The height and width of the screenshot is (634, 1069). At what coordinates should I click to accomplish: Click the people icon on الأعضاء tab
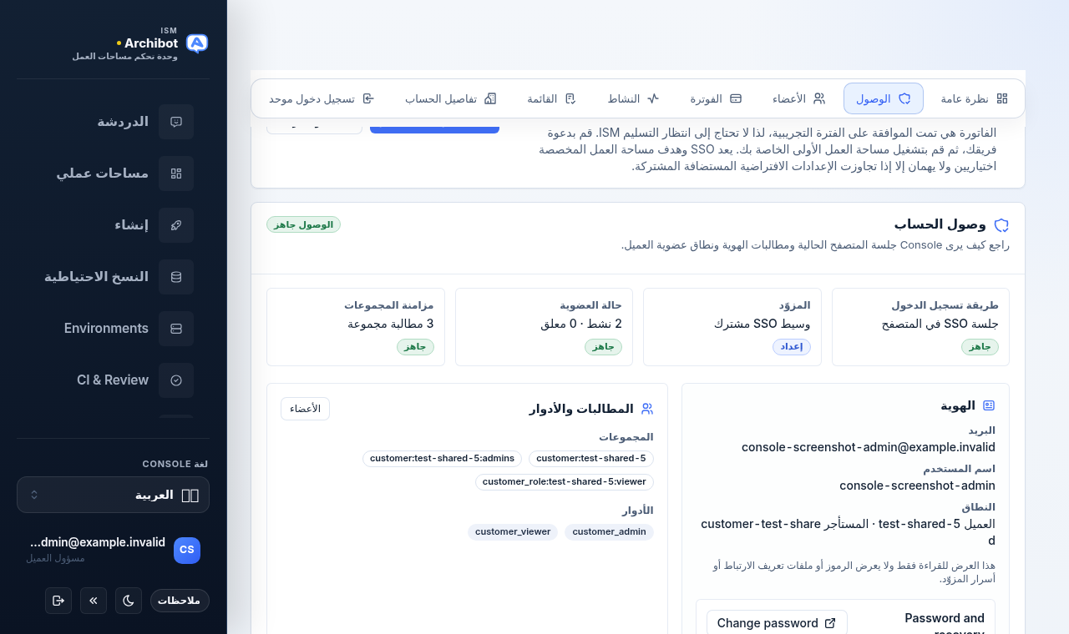[819, 98]
